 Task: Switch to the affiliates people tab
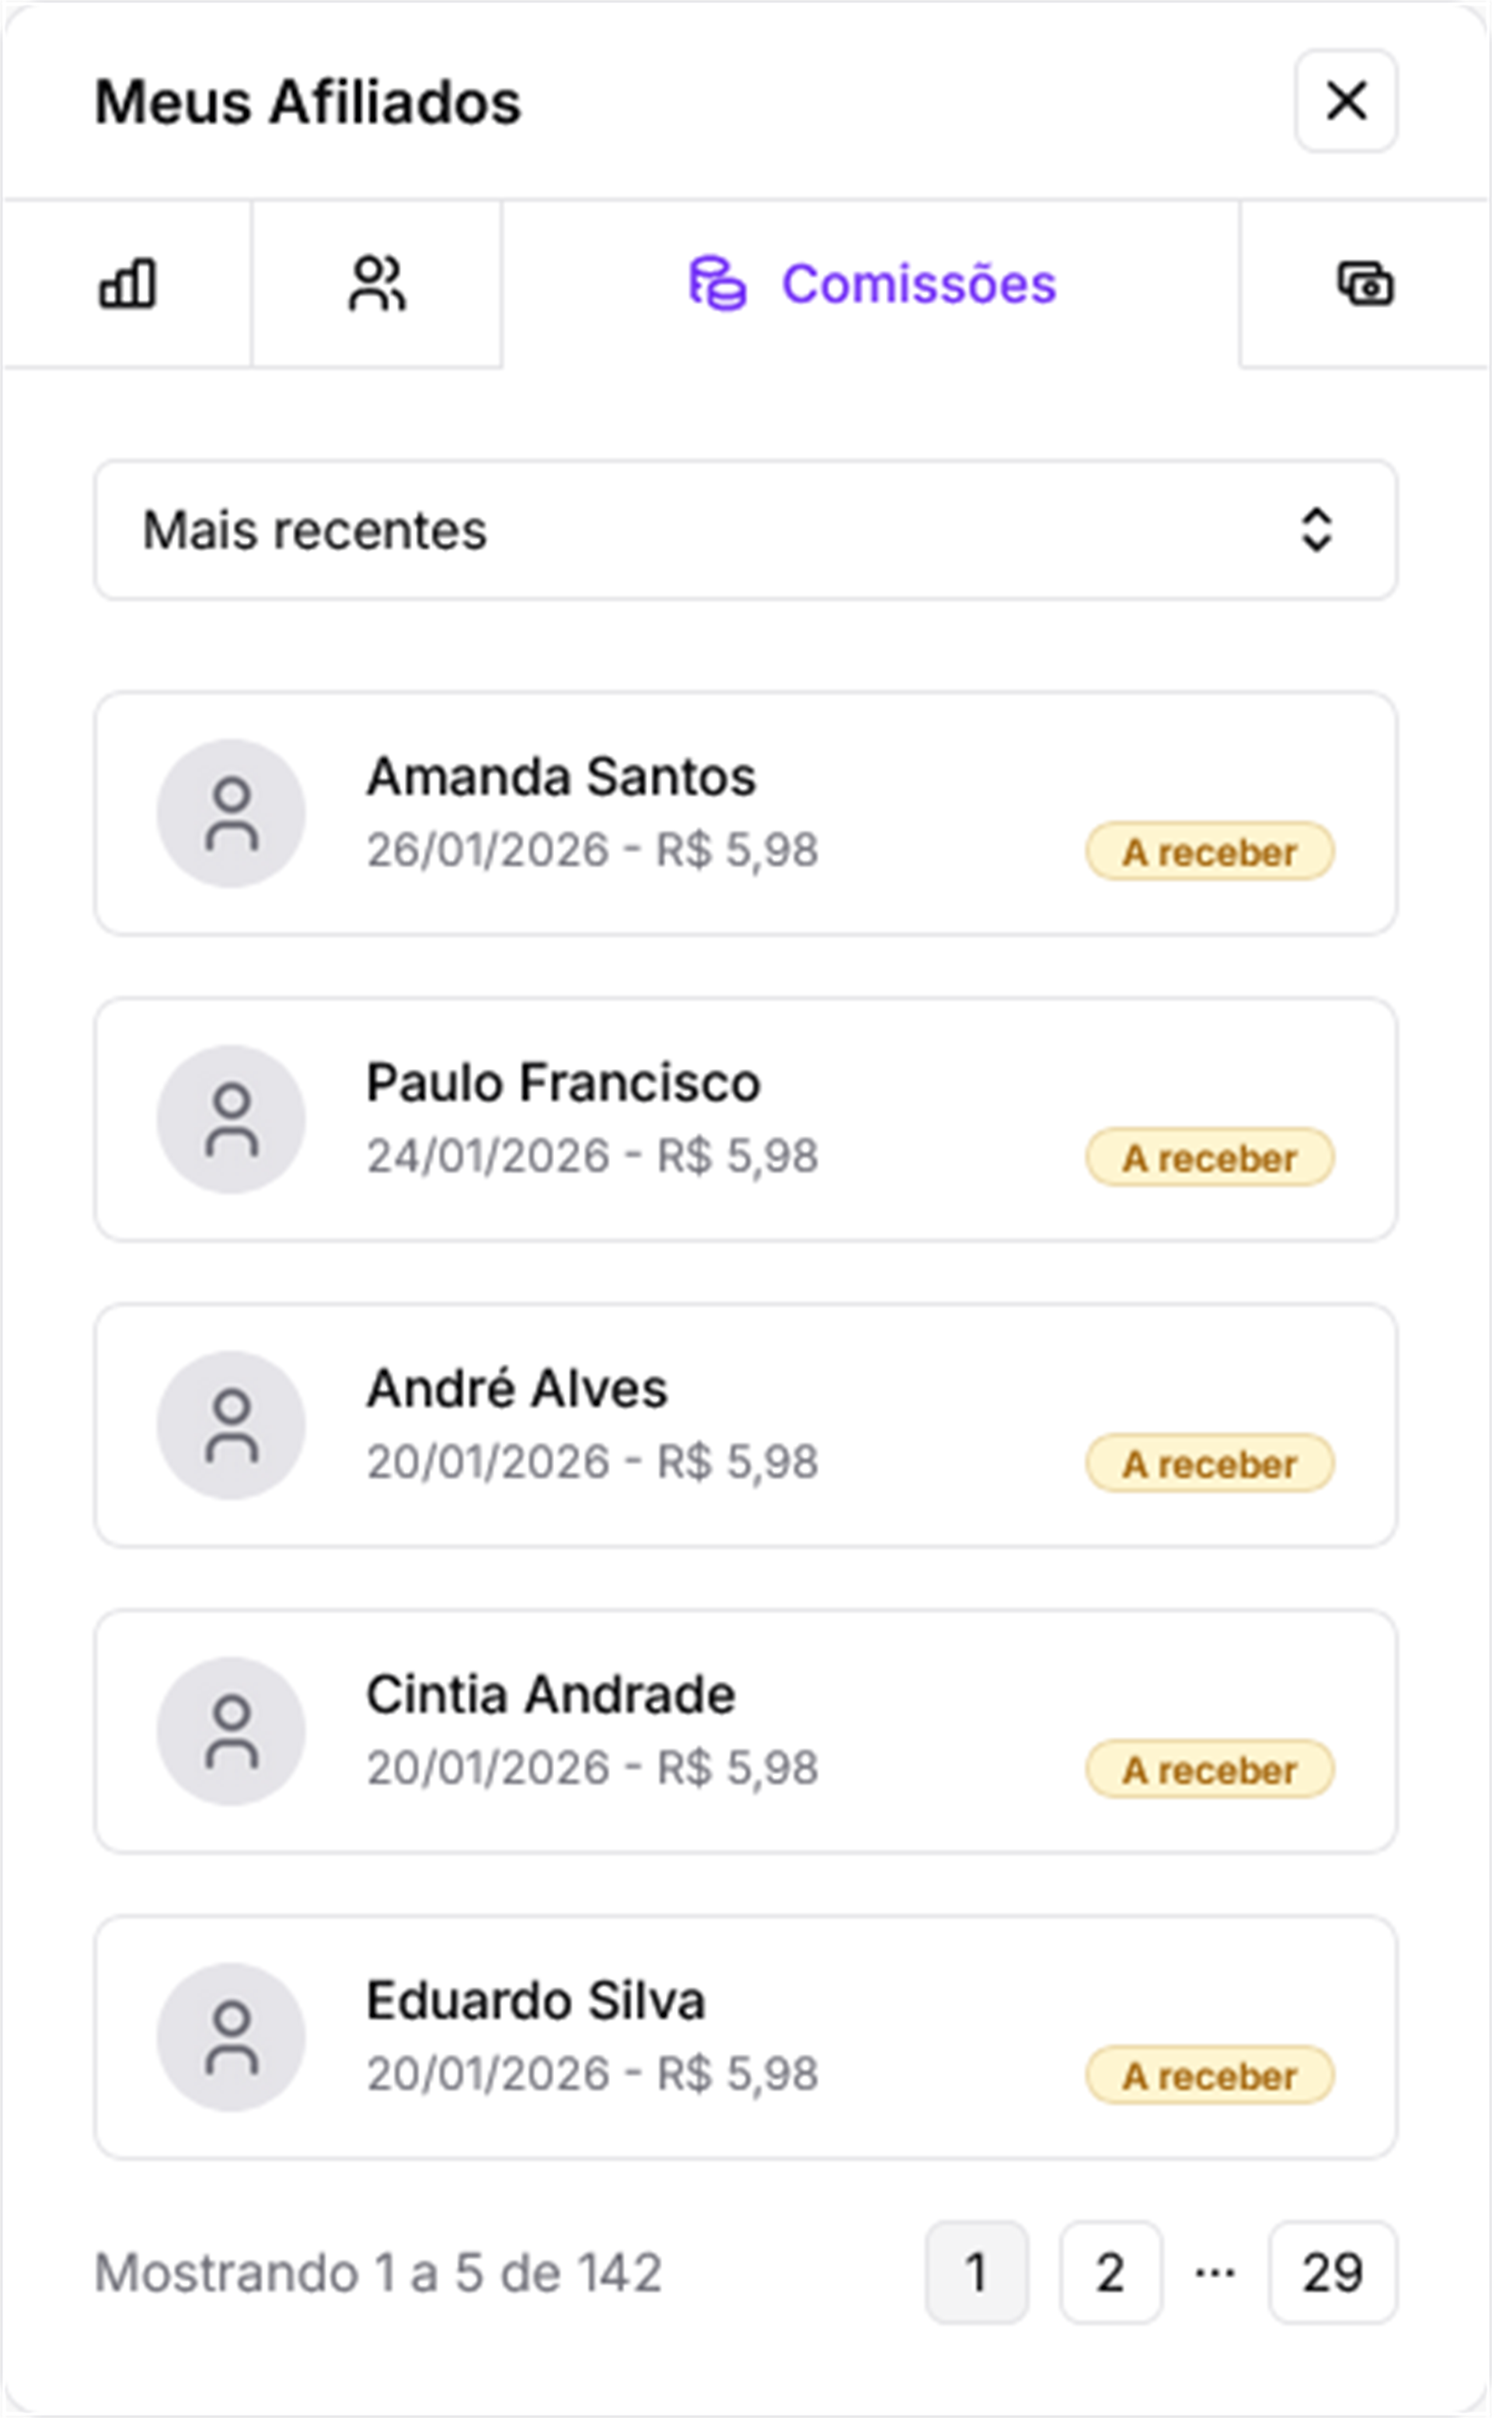[x=377, y=285]
